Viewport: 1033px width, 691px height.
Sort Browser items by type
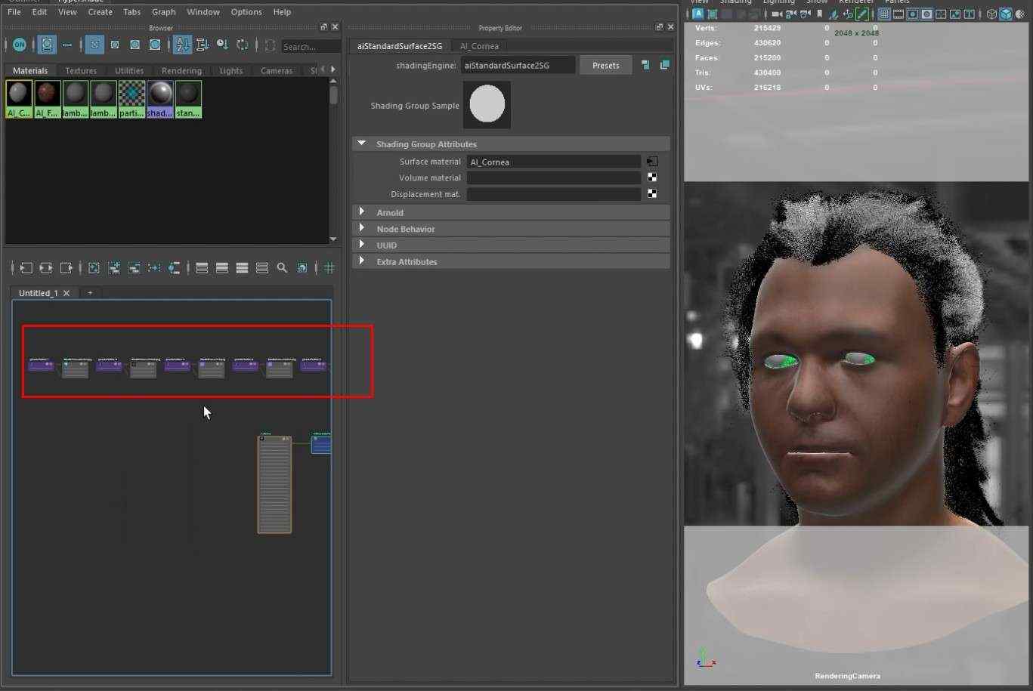(202, 45)
